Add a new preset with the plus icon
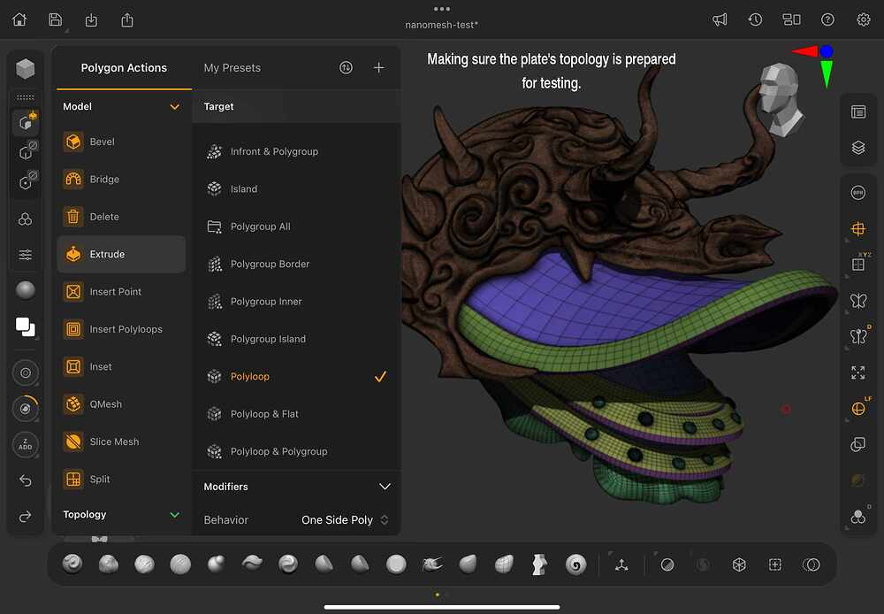Screen dimensions: 884x614 click(x=379, y=68)
